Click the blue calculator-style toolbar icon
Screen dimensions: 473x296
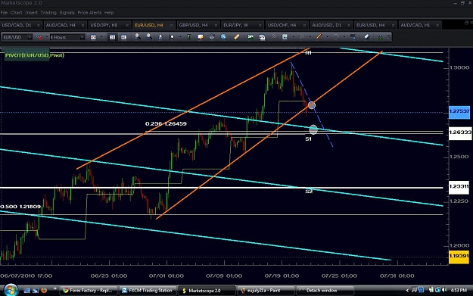tap(285, 37)
